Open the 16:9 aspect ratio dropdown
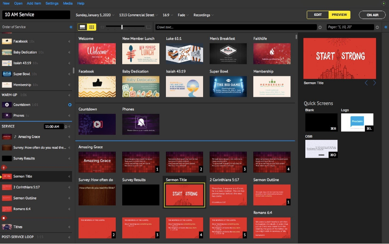 (x=168, y=15)
